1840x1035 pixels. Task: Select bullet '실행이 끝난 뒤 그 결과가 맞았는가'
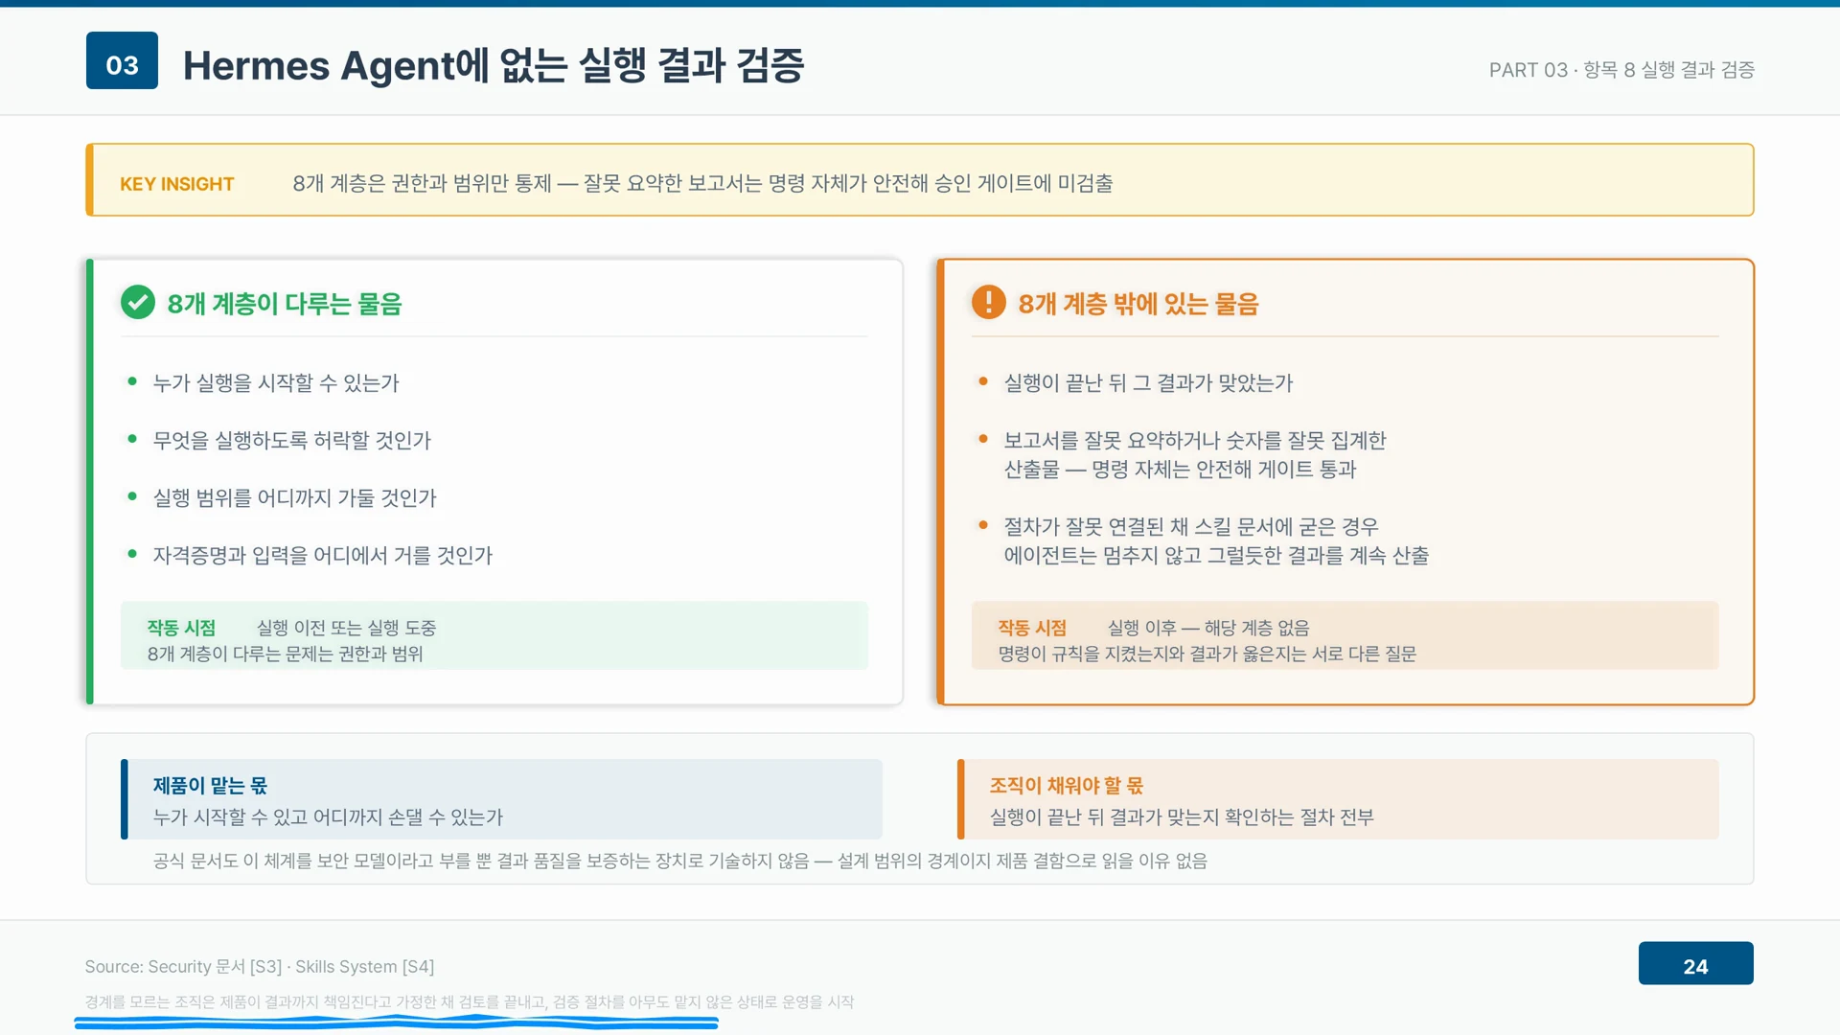[x=1148, y=382]
